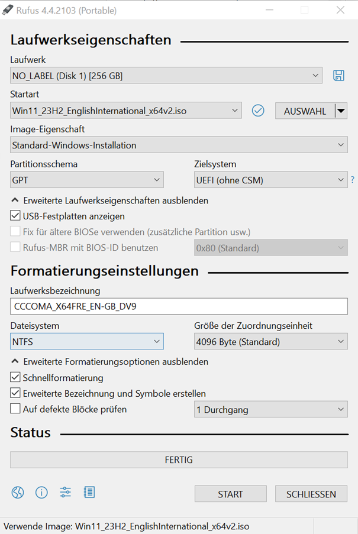The height and width of the screenshot is (534, 358).
Task: Click the SCHLIESSEN button
Action: (x=311, y=494)
